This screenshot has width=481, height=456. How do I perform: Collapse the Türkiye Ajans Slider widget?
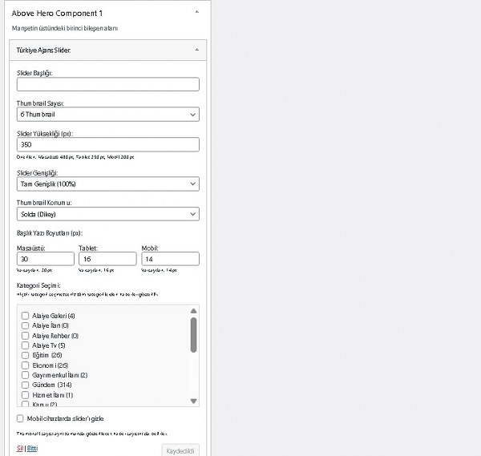196,50
